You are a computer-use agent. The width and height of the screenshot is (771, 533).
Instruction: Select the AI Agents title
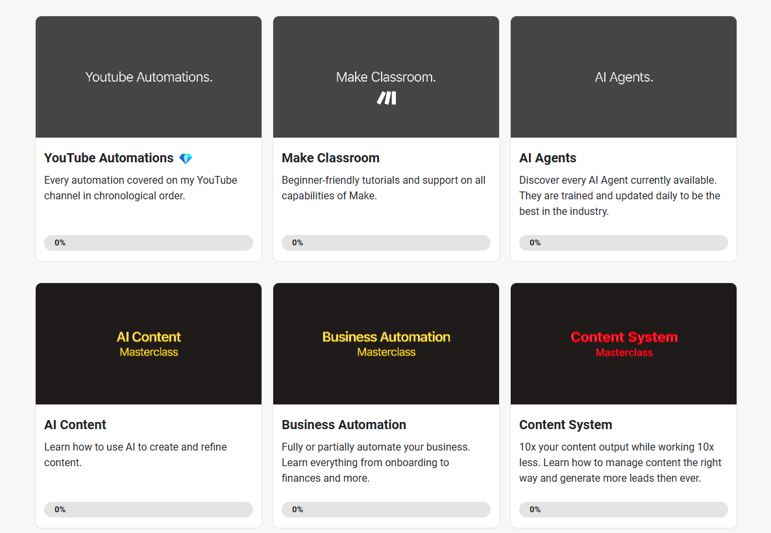coord(548,158)
